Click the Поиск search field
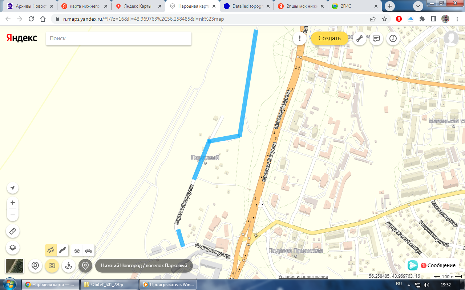 pyautogui.click(x=118, y=38)
